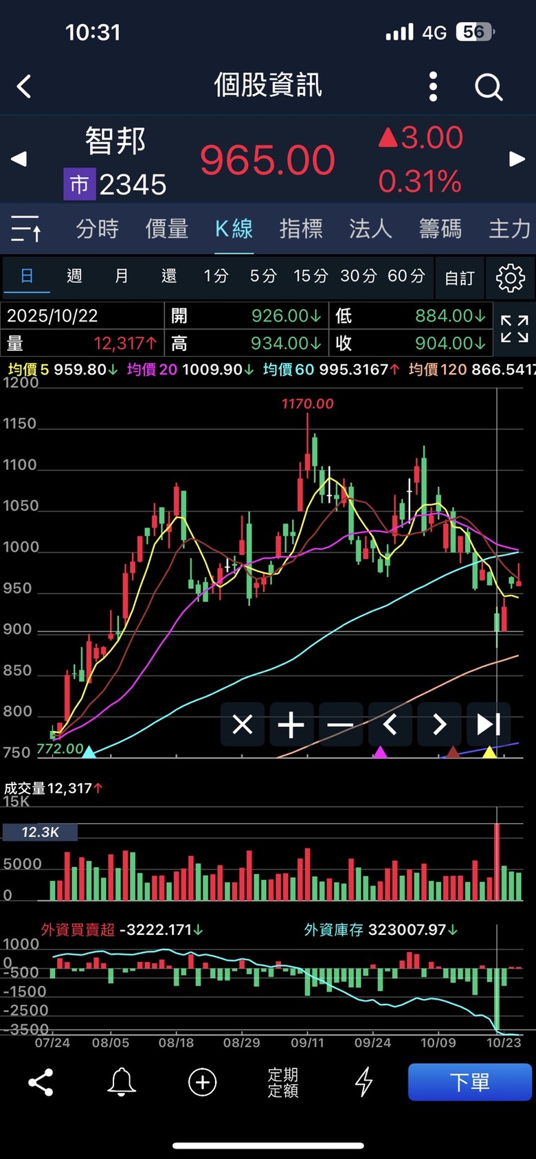Select monthly 月 period

point(122,276)
